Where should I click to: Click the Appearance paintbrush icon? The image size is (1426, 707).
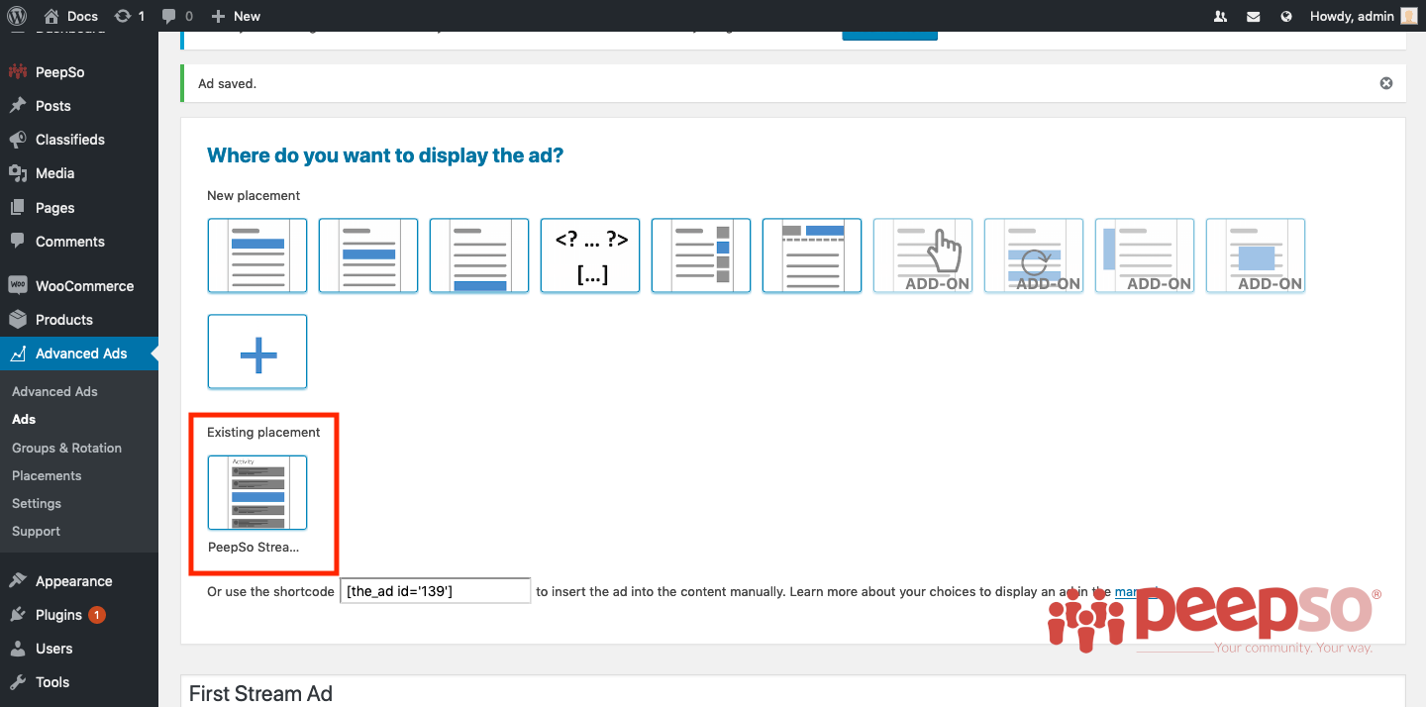pos(18,581)
